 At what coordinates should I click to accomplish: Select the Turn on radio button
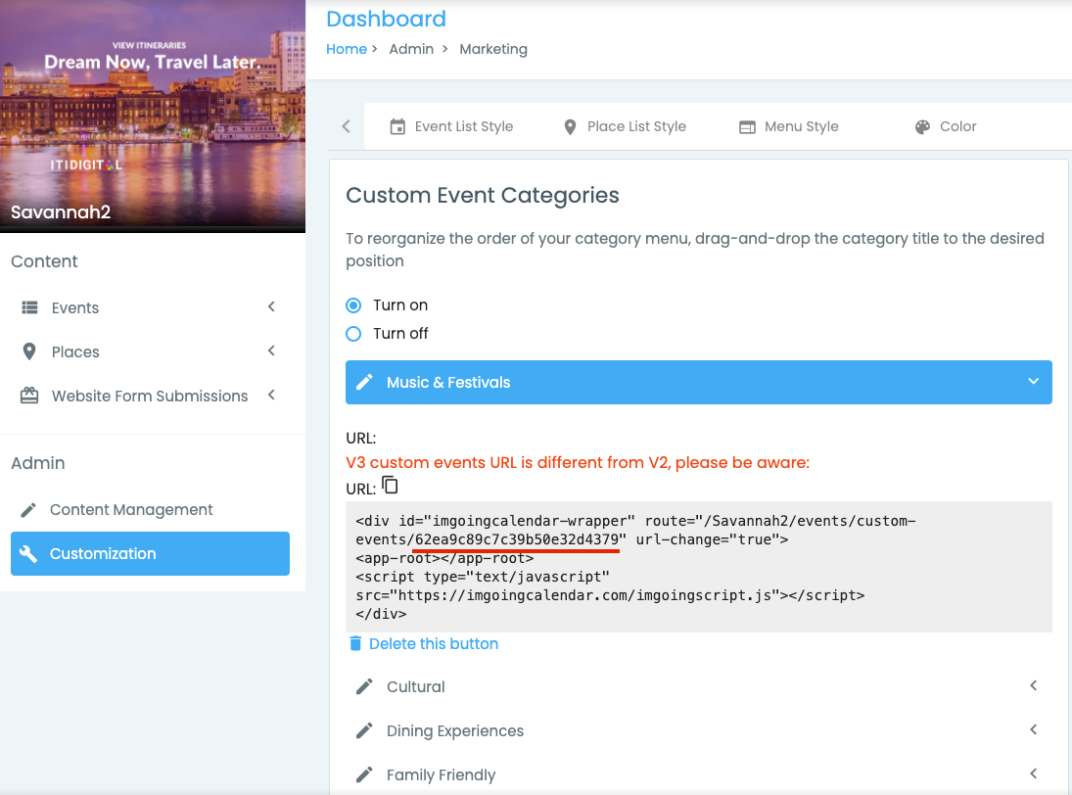[353, 304]
